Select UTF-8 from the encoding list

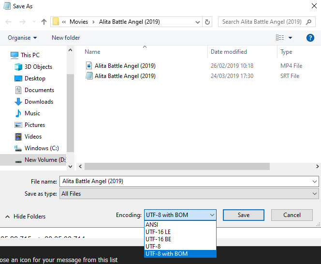point(153,247)
